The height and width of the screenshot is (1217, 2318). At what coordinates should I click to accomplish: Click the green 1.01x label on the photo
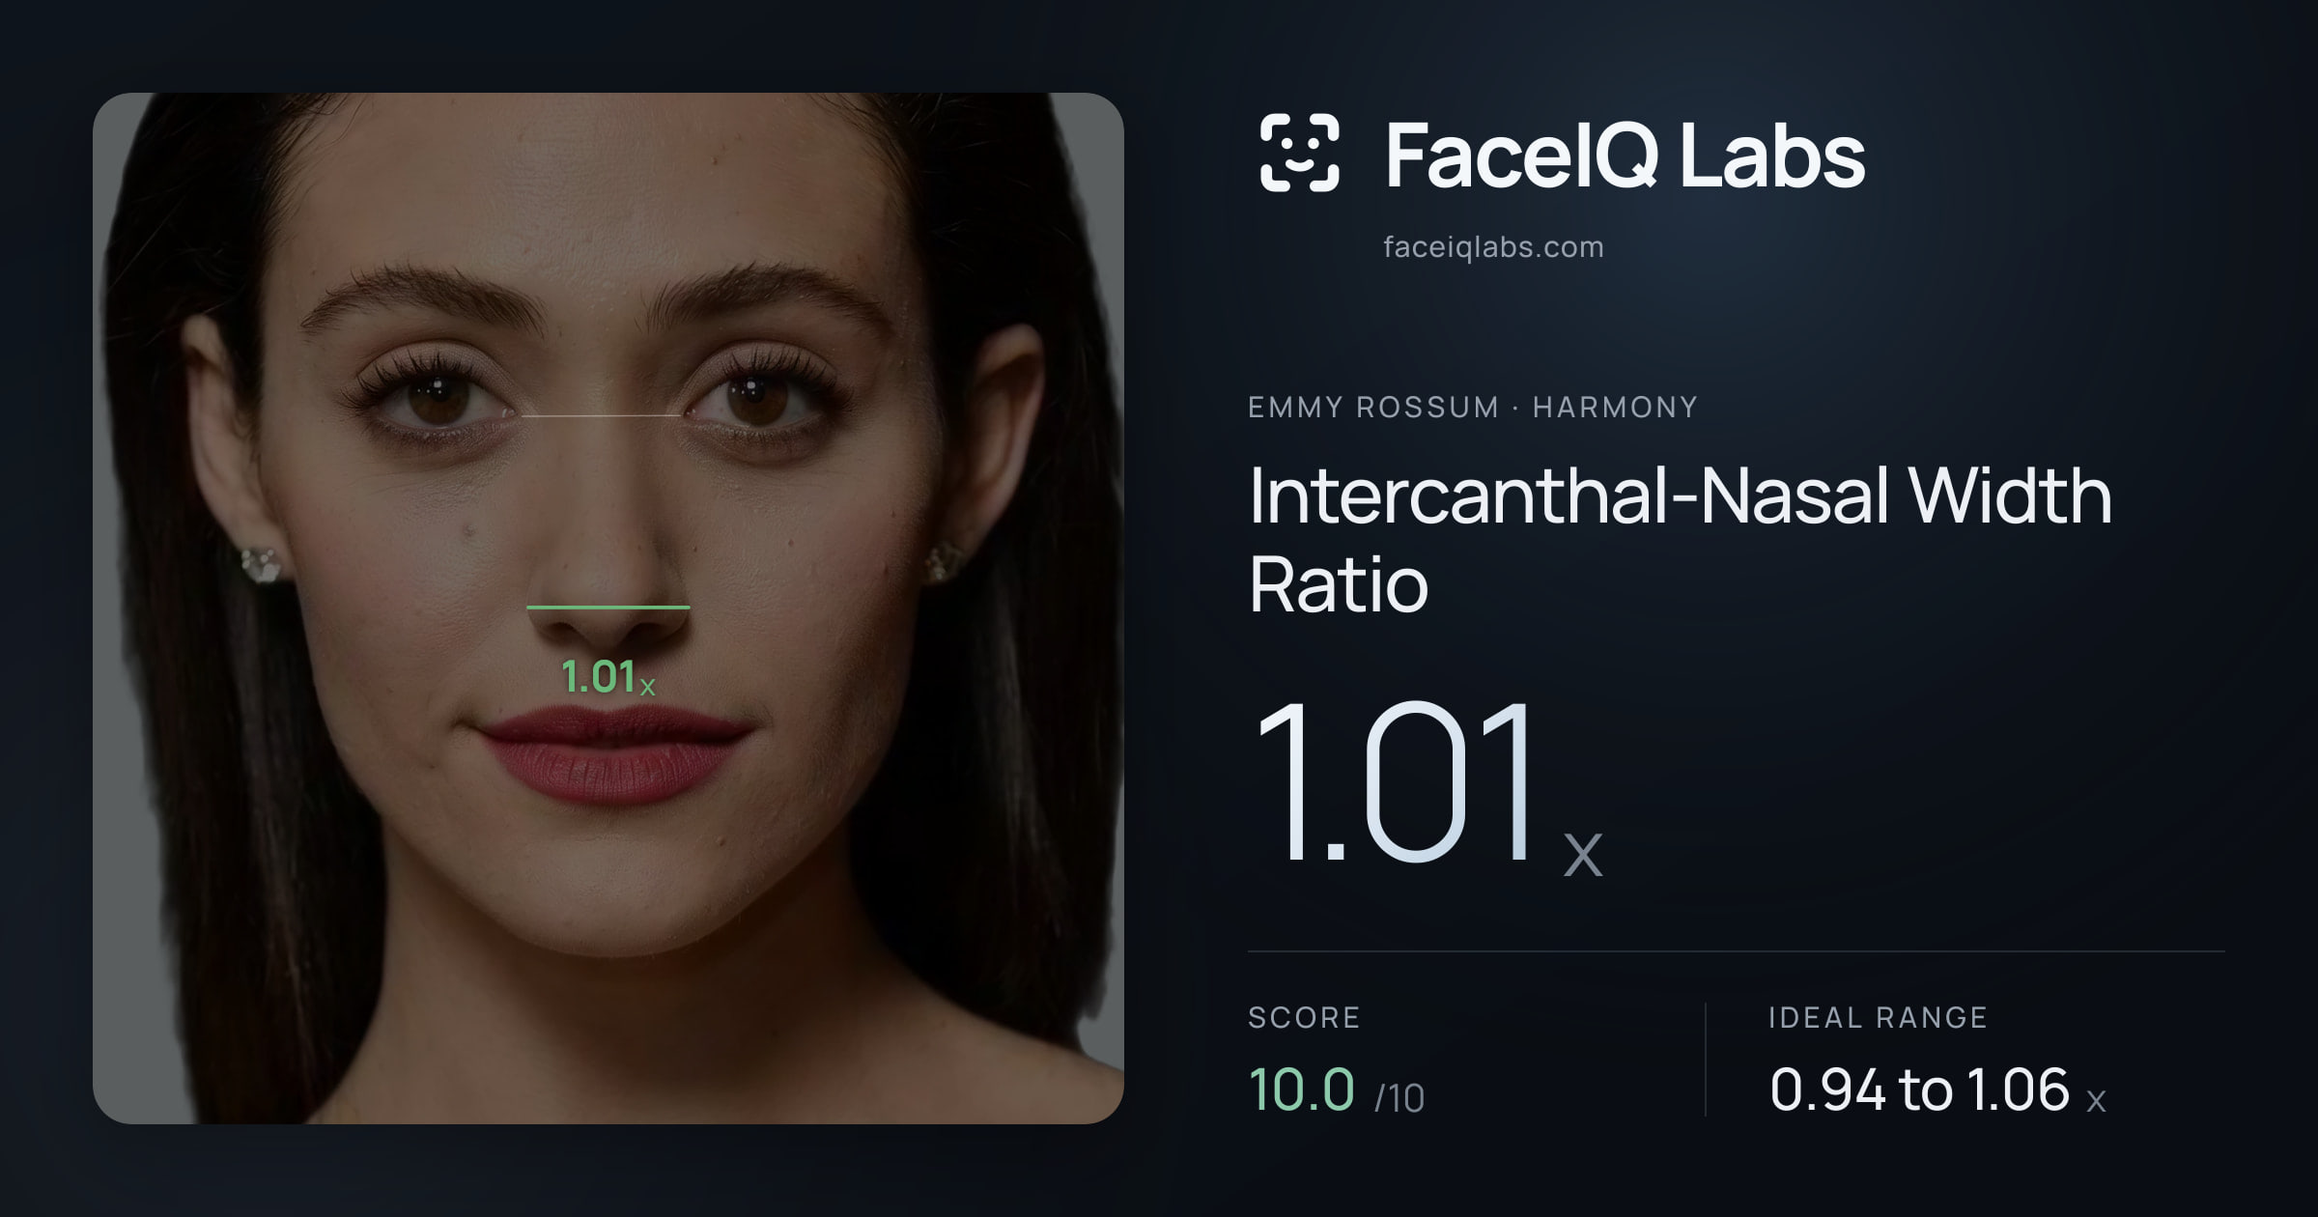point(608,677)
